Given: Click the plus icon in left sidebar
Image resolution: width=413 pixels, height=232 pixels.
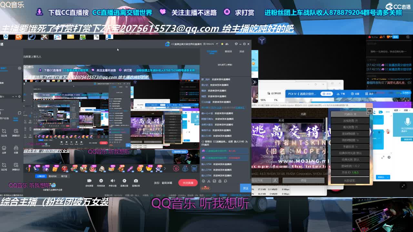Looking at the screenshot, I should (x=19, y=68).
